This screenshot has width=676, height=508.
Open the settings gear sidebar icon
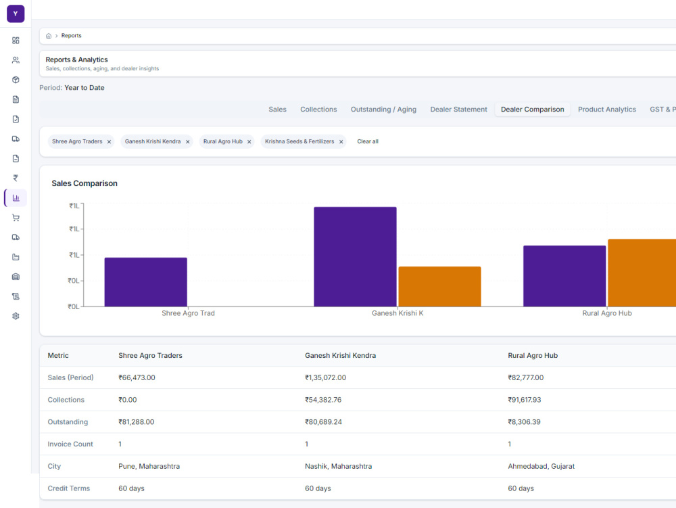[16, 316]
